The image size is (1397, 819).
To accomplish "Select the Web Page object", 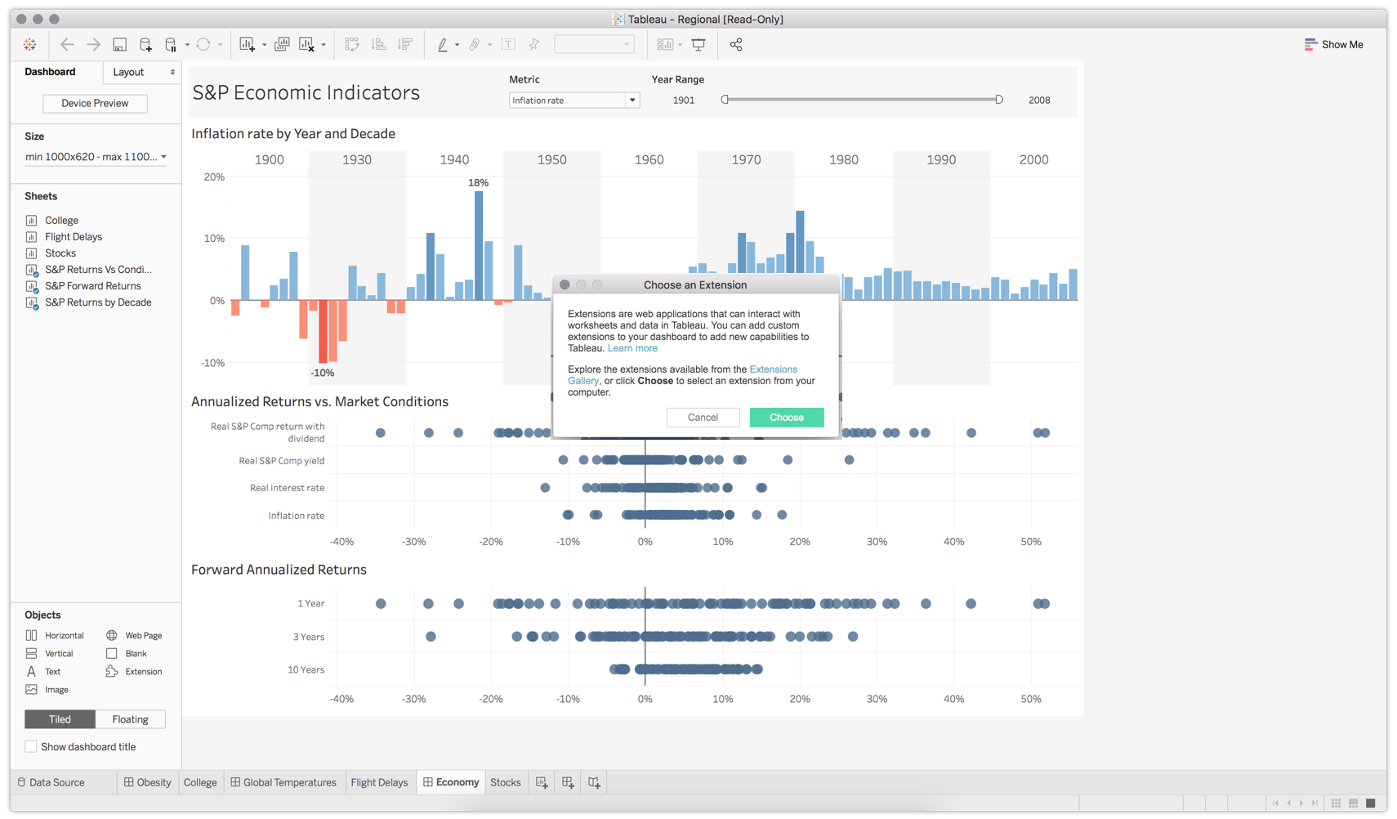I will (x=134, y=635).
